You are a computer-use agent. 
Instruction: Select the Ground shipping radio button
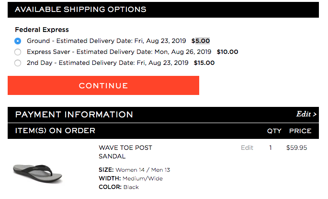(18, 41)
